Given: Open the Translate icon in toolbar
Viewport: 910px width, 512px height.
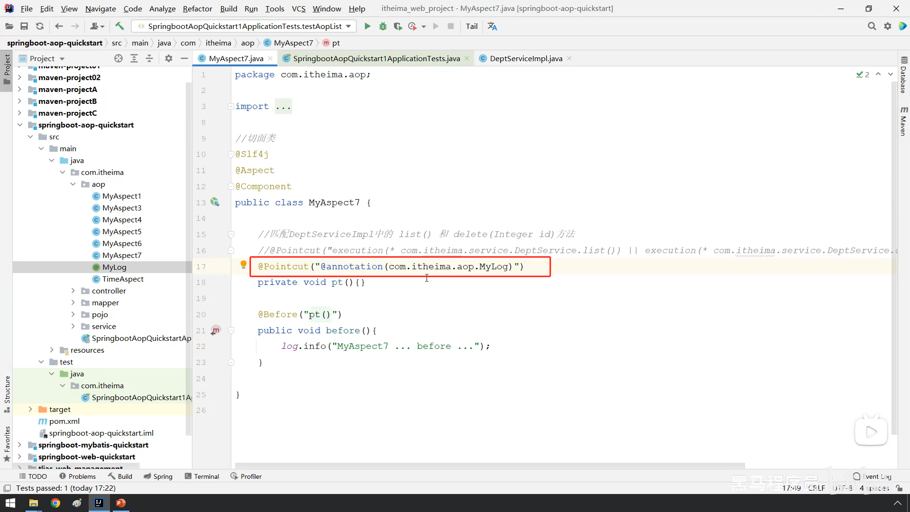Looking at the screenshot, I should [492, 27].
